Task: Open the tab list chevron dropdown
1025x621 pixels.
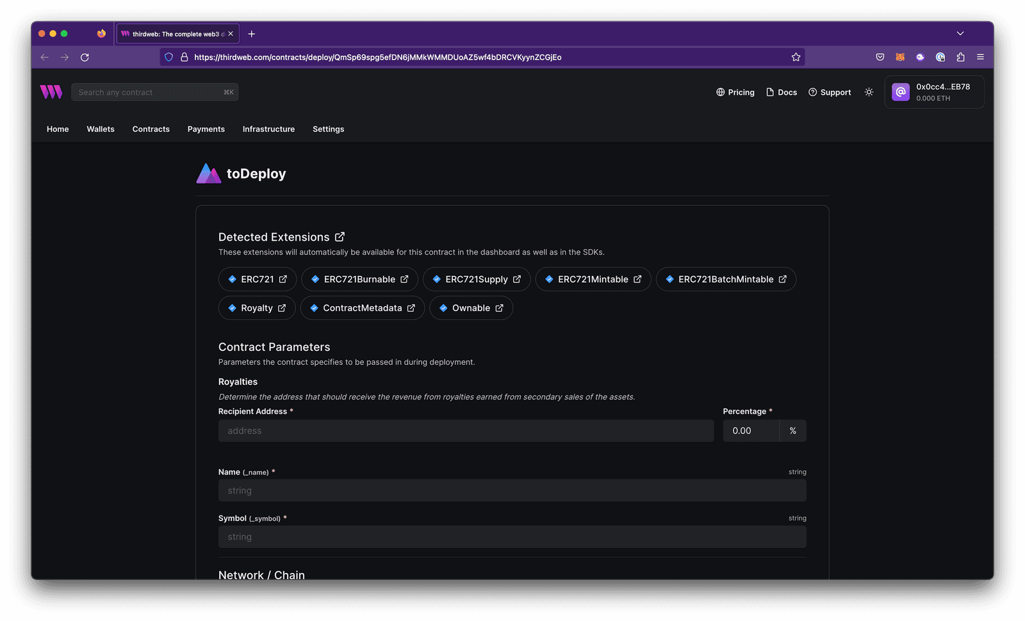Action: click(x=960, y=33)
